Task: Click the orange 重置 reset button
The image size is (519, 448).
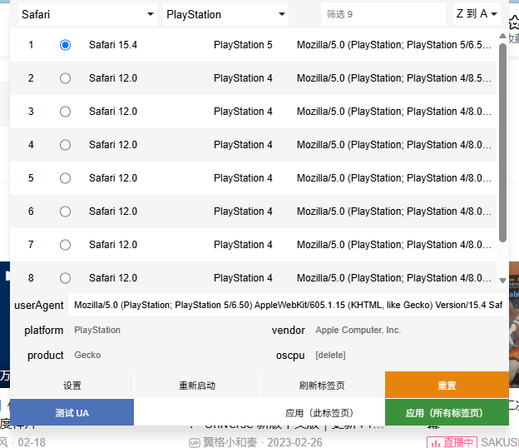Action: pyautogui.click(x=447, y=385)
